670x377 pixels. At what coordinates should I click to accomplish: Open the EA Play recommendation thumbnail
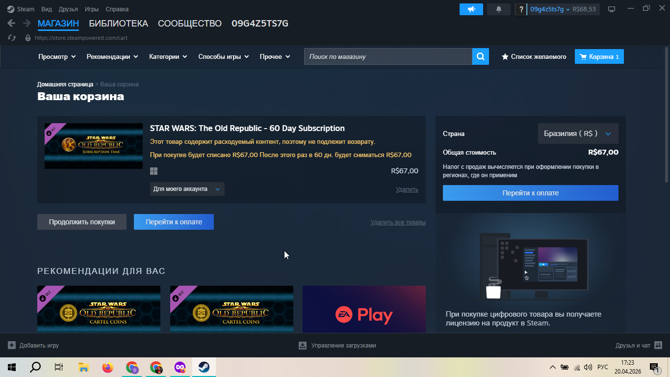364,309
